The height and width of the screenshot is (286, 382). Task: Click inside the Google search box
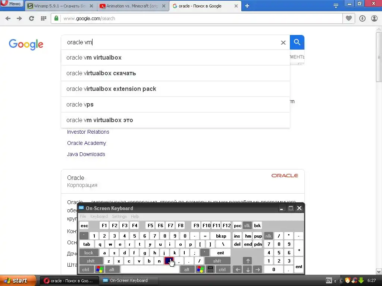tap(170, 42)
